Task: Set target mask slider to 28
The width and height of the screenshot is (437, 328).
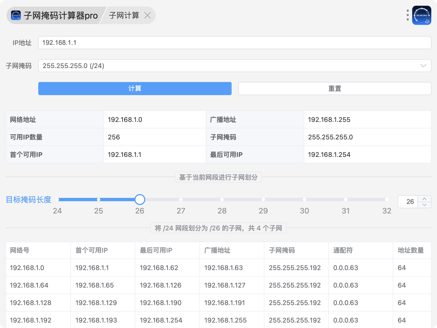Action: point(222,200)
